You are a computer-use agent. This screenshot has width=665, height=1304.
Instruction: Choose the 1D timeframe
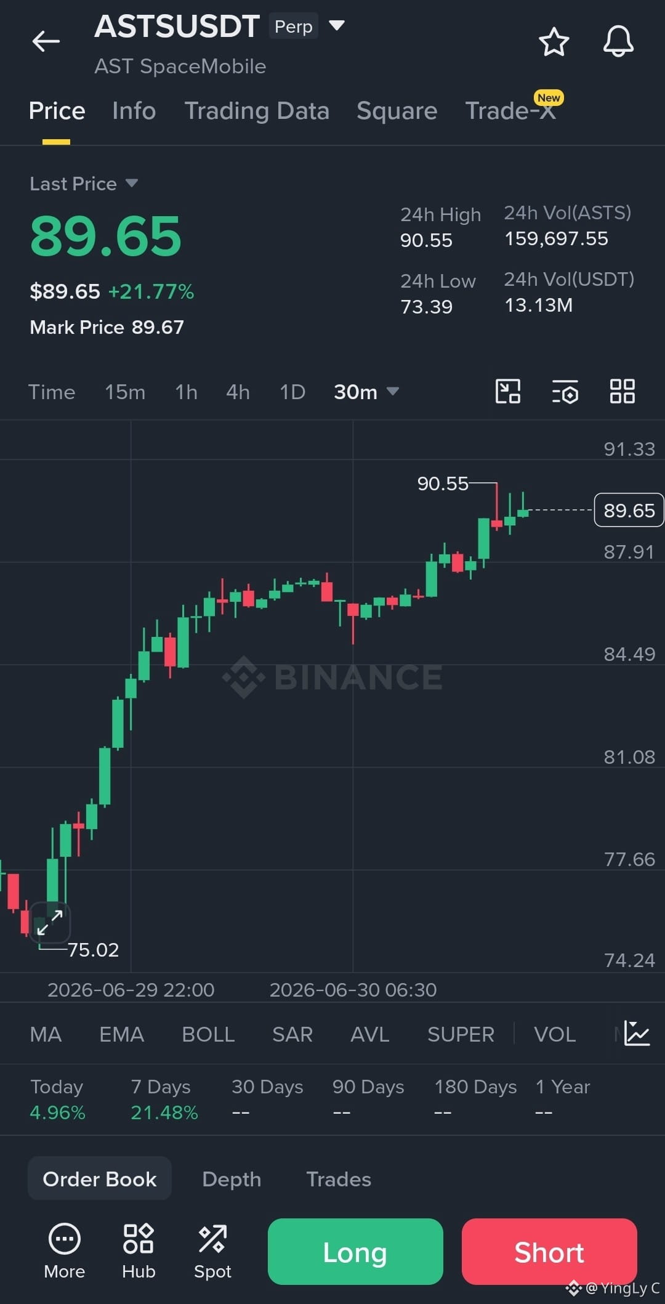(x=292, y=392)
